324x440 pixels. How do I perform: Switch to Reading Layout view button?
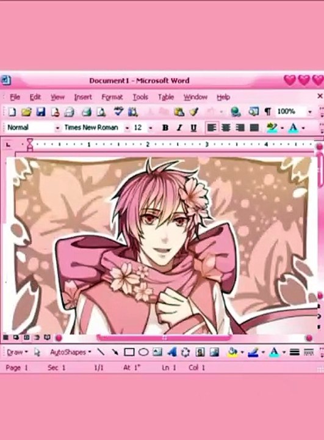point(47,337)
